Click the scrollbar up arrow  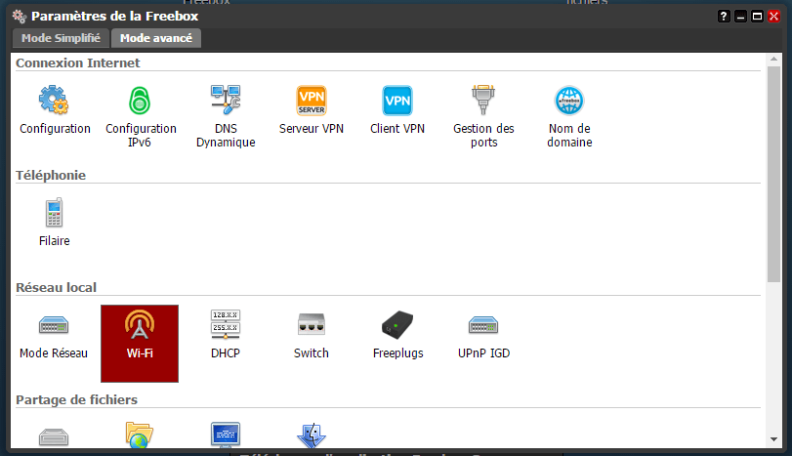point(773,60)
